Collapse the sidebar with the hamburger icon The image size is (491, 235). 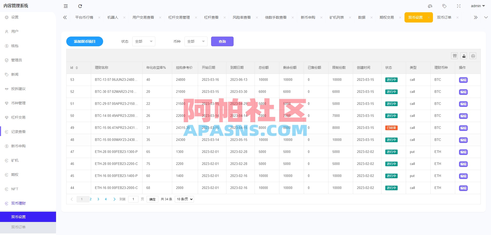[66, 6]
